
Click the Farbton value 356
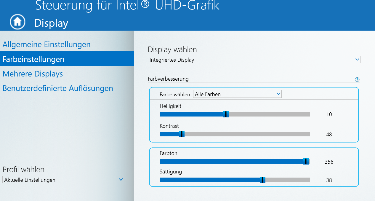click(329, 162)
